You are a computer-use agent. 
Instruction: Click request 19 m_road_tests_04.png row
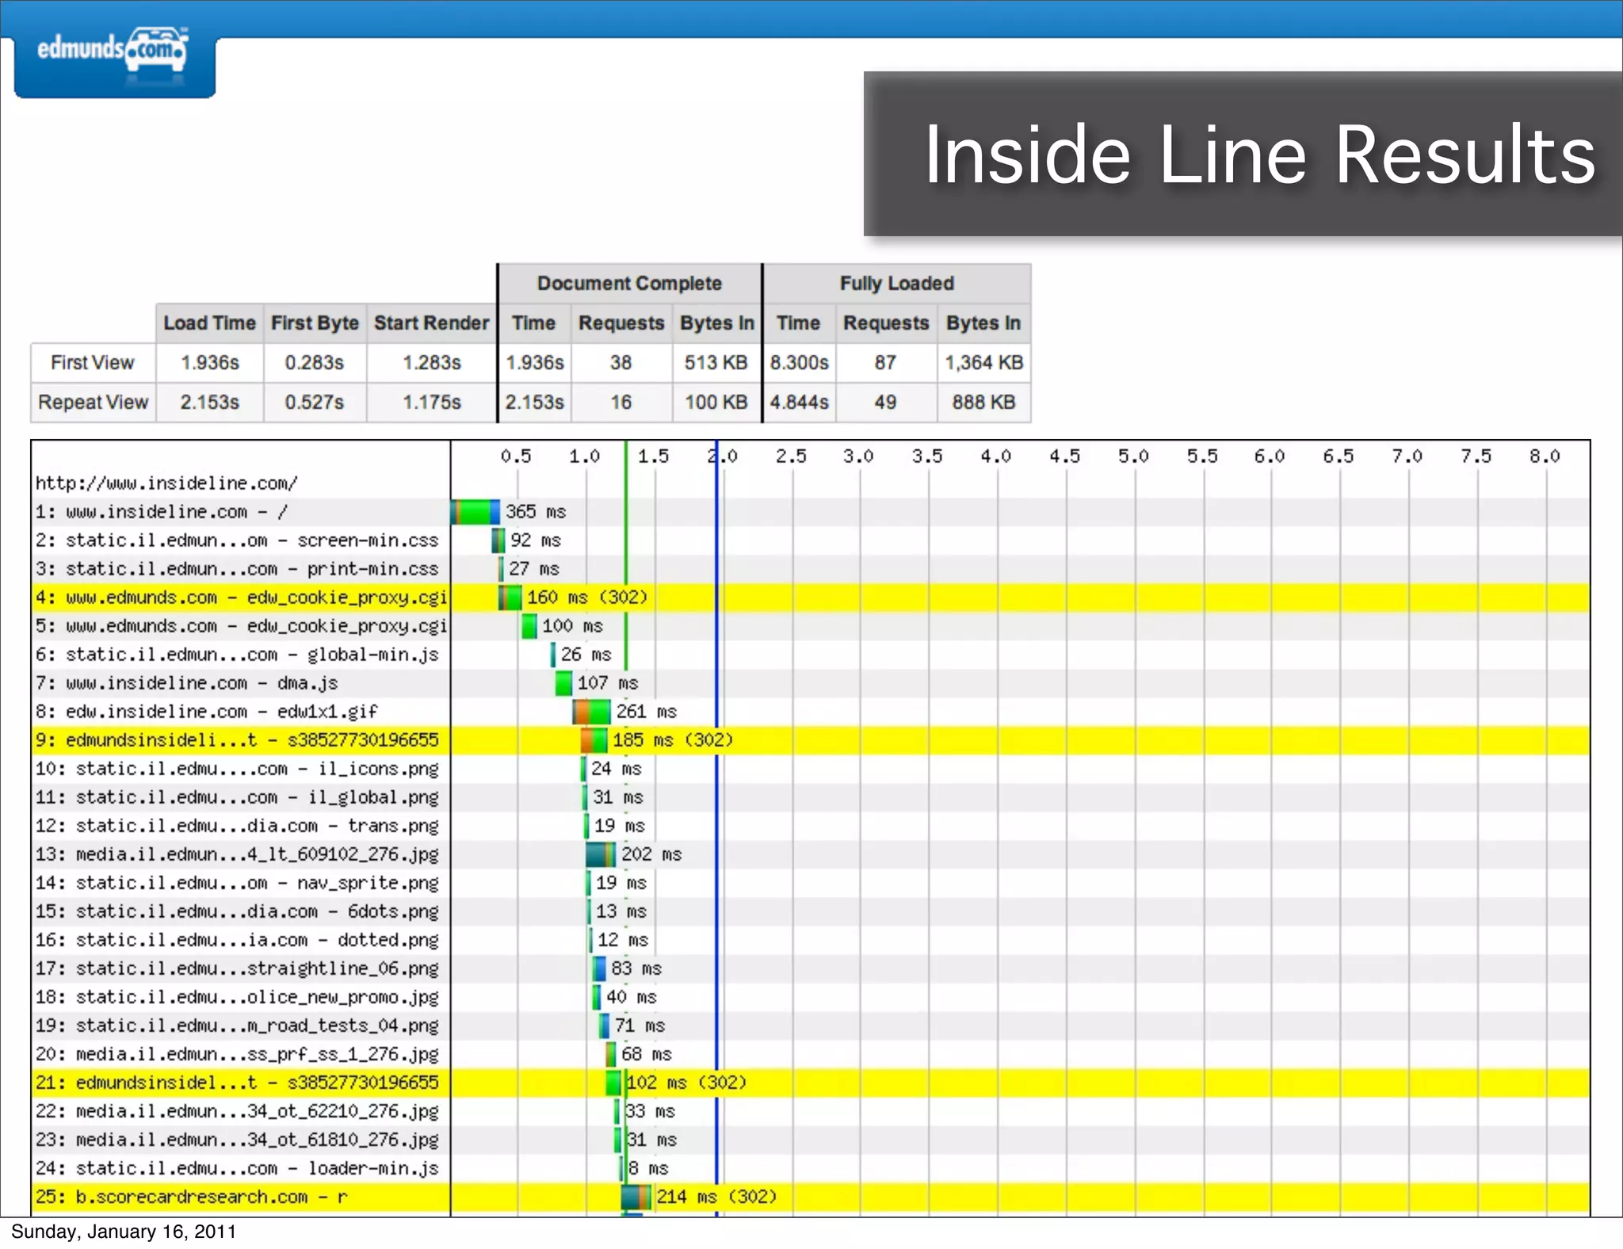pos(810,1025)
